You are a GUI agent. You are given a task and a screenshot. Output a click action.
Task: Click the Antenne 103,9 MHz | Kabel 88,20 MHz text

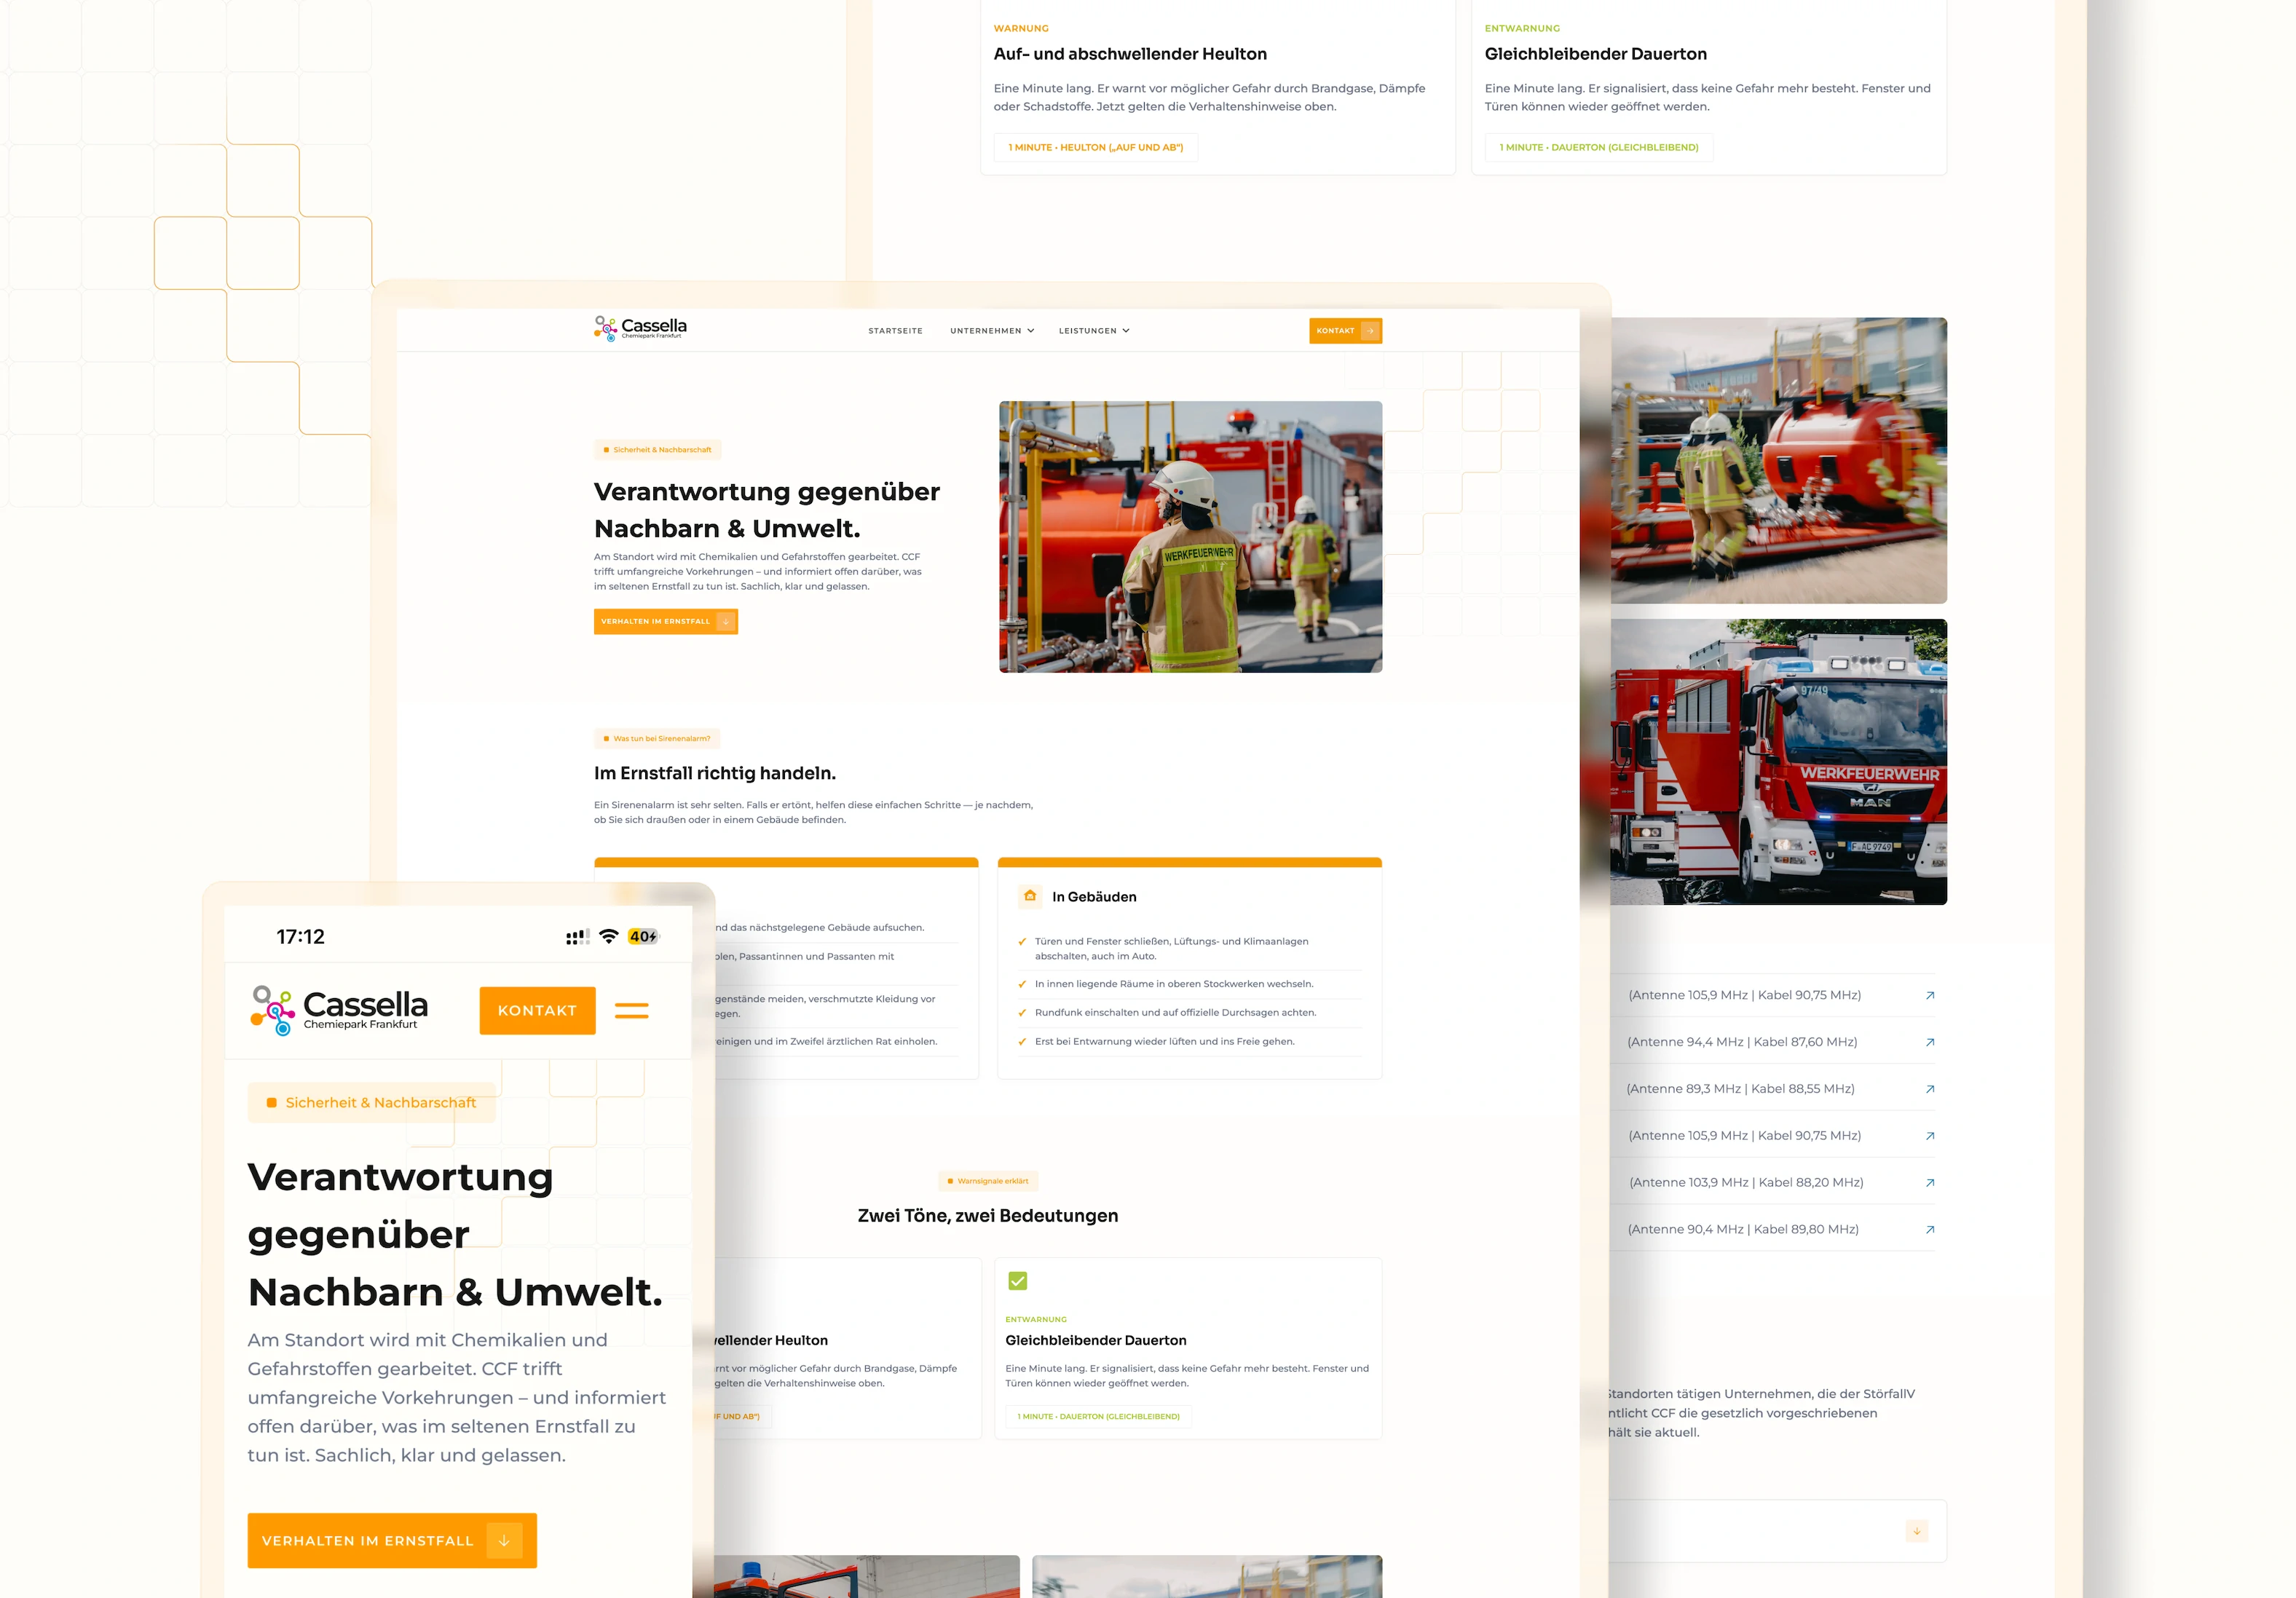1746,1183
